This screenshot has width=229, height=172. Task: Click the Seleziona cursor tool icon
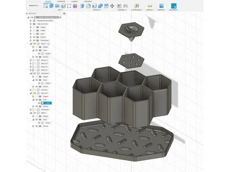coord(174,6)
